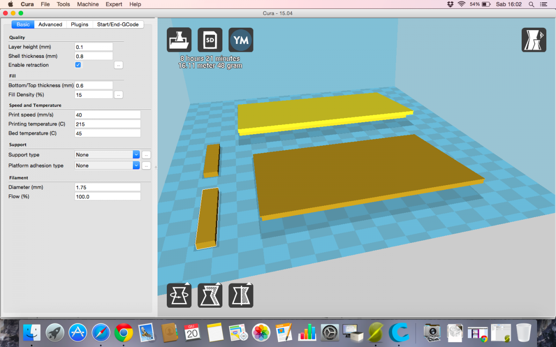Select the Rotate tool icon

click(179, 295)
